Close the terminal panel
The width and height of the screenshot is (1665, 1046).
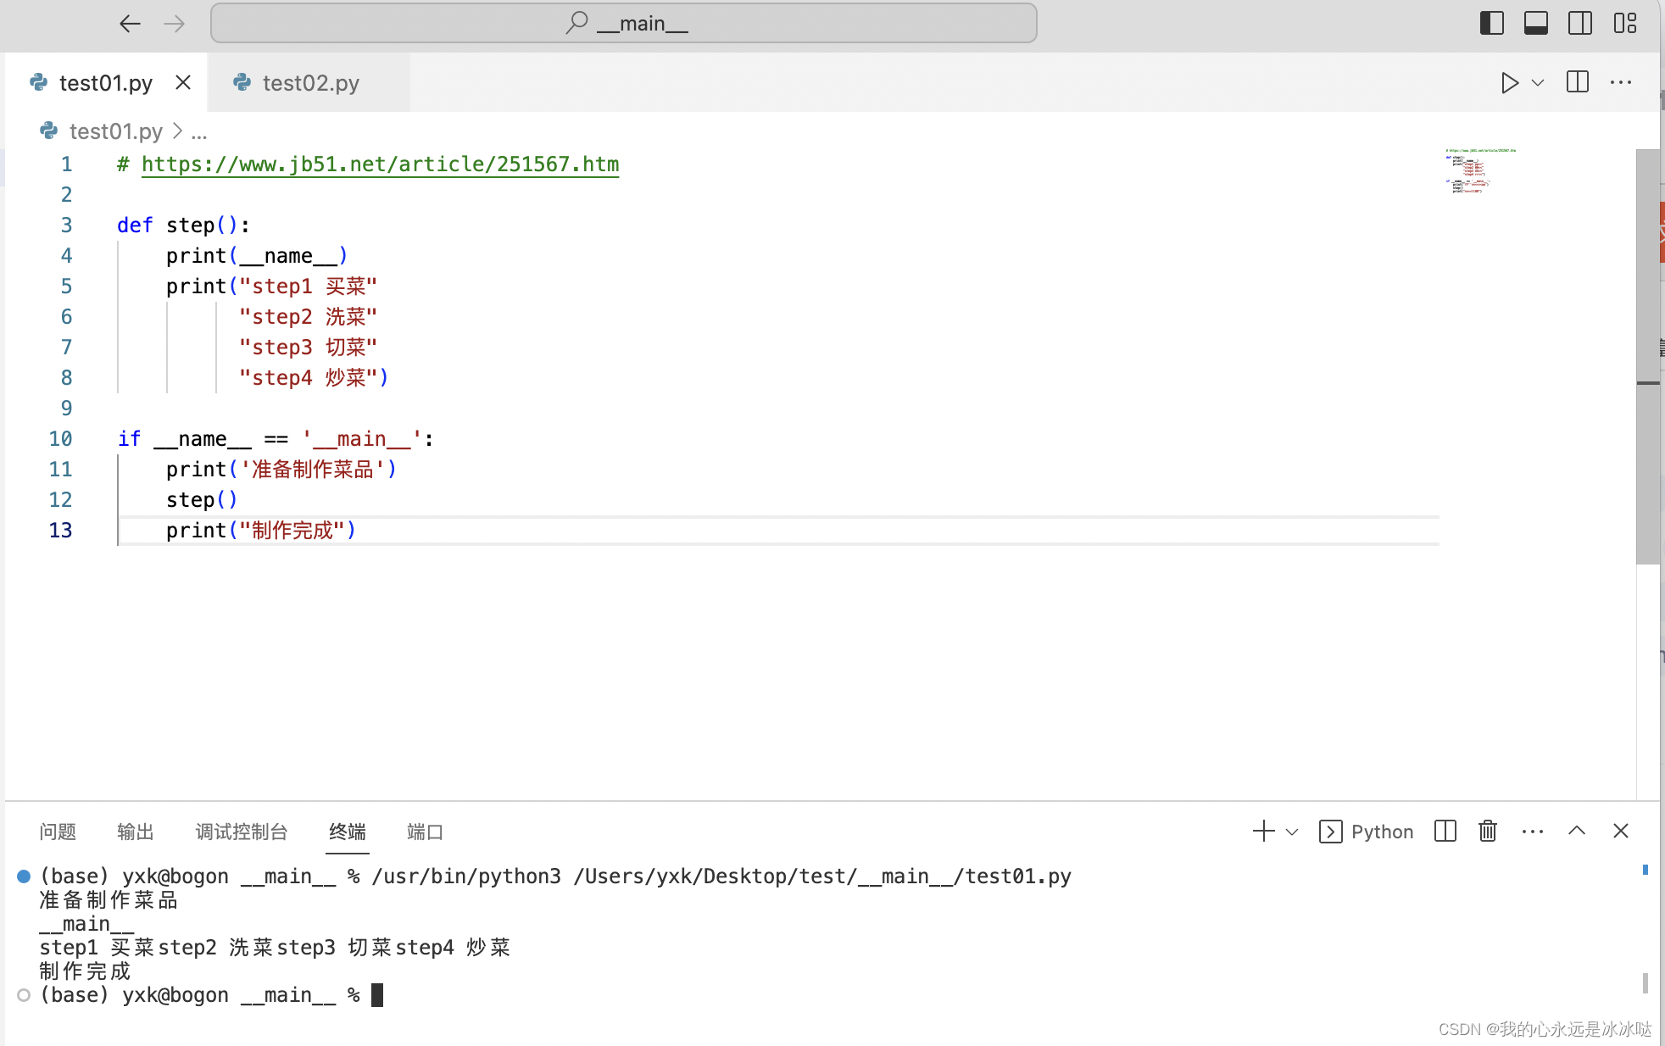click(x=1621, y=831)
